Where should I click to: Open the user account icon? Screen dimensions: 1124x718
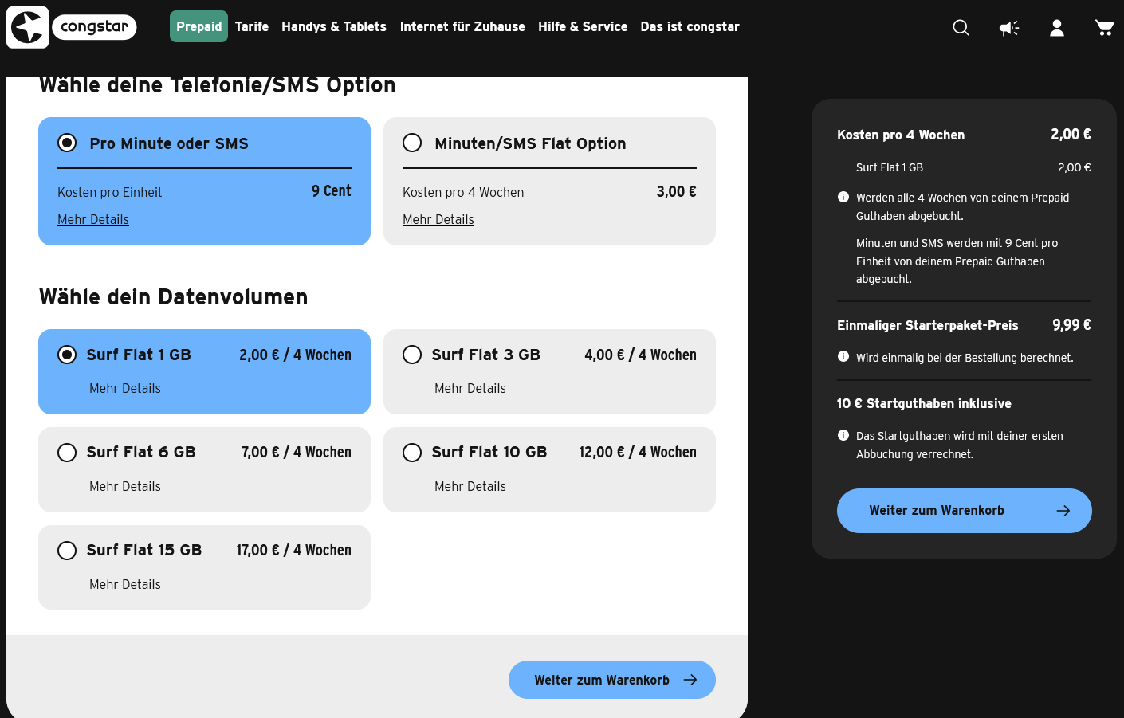(x=1056, y=28)
